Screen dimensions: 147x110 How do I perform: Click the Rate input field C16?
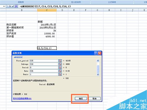tap(44, 71)
